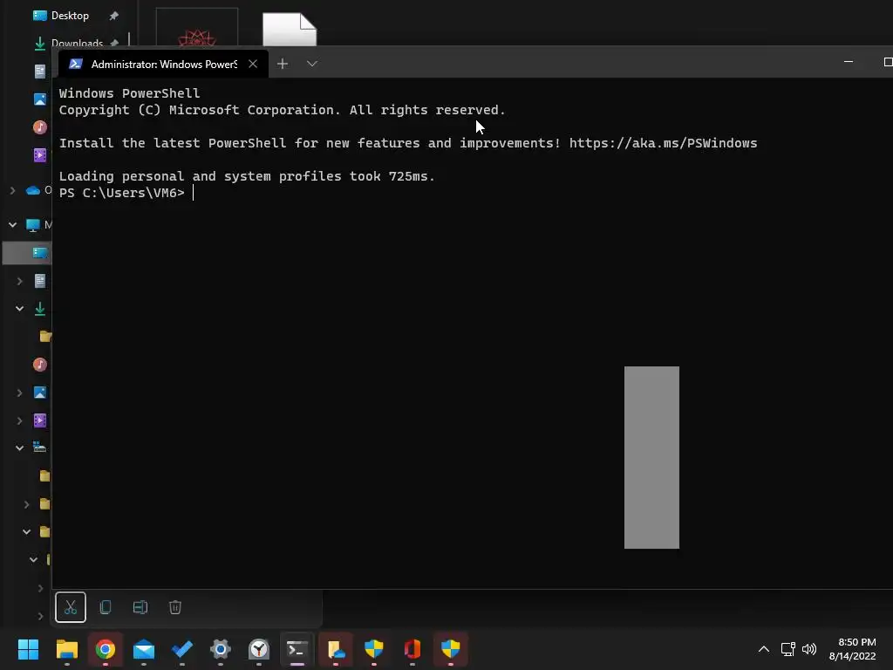Expand Documents under This PC
Screen dimensions: 893x670
(20, 281)
